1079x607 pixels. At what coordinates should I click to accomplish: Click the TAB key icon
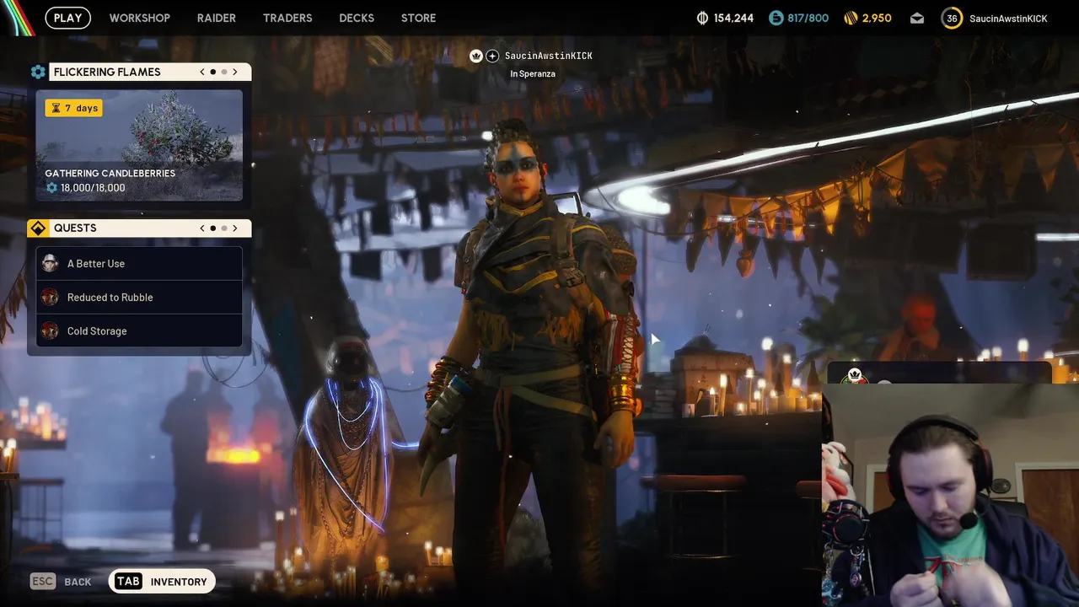click(128, 581)
